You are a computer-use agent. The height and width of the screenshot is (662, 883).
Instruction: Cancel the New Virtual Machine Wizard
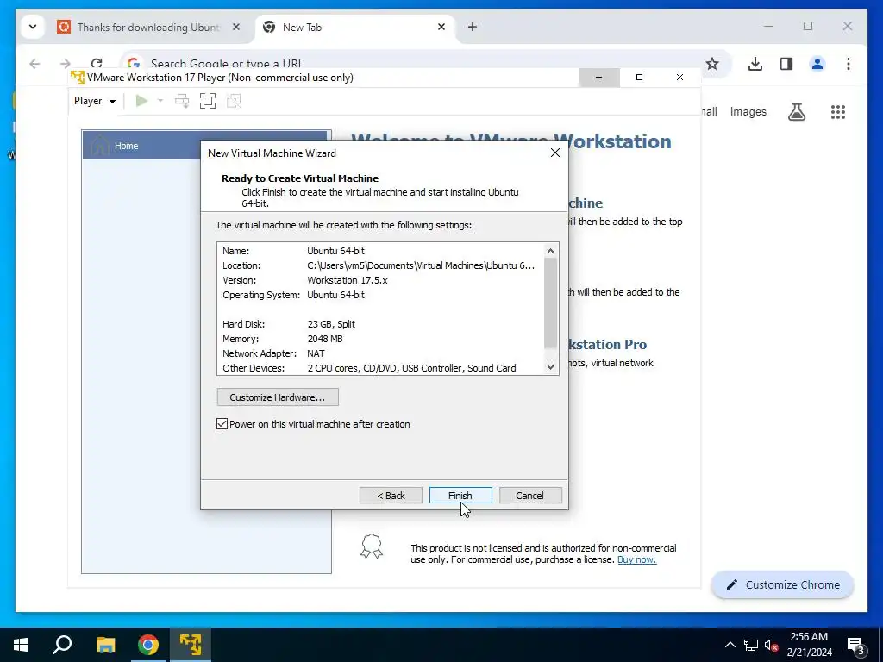(530, 496)
